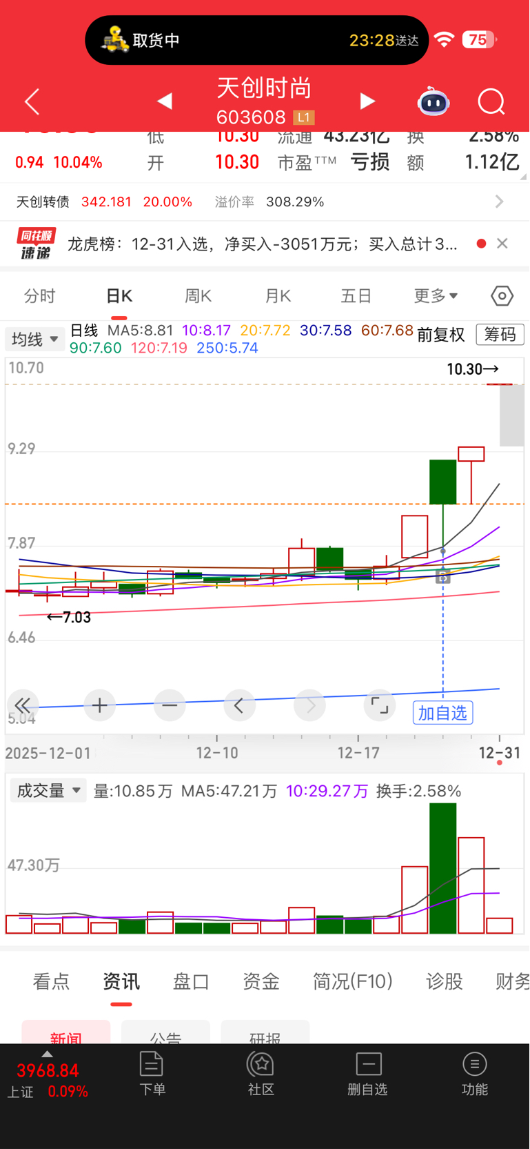Open the 社区 community icon
Screen dimensions: 530x1149
pos(261,1074)
